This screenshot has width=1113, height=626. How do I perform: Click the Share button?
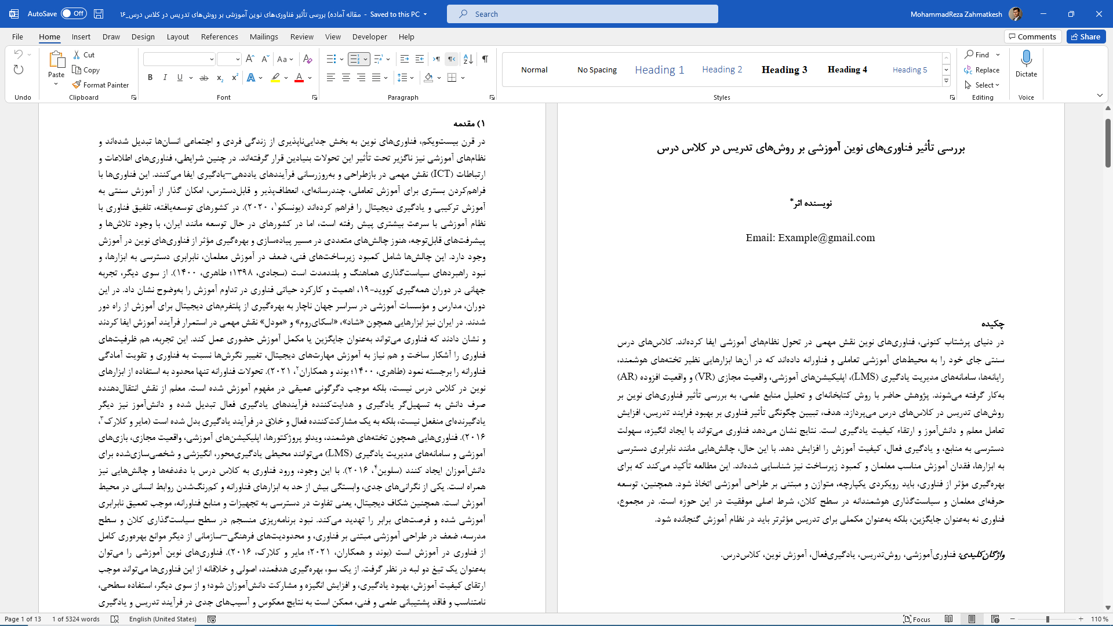(1086, 37)
